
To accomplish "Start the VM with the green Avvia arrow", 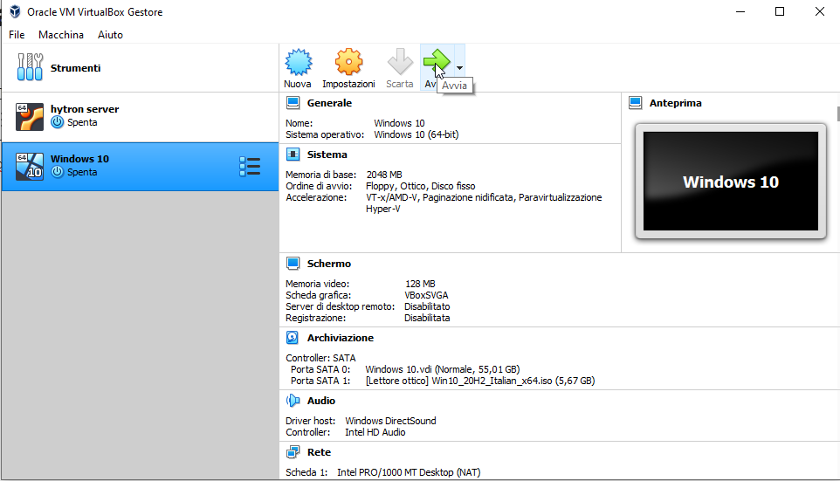I will [x=436, y=62].
